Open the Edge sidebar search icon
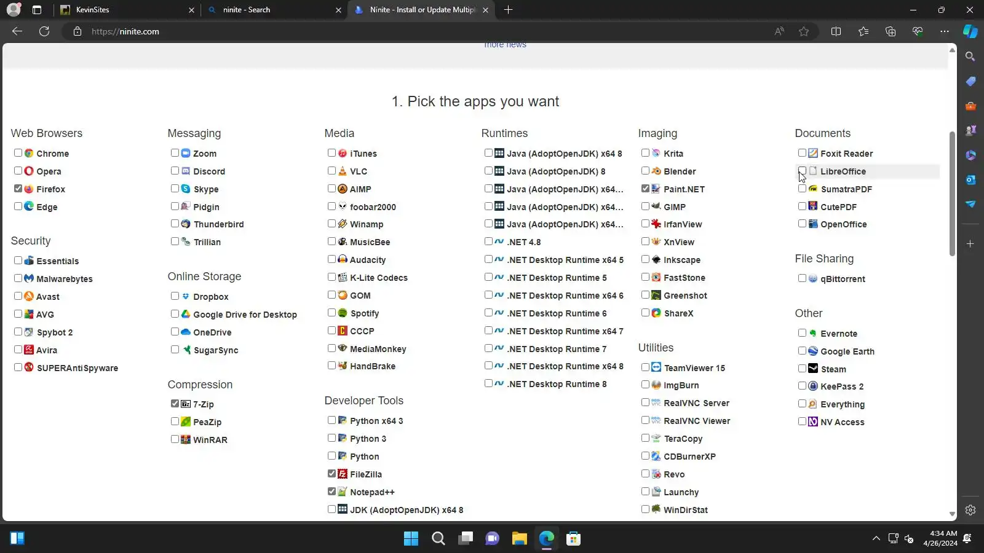The width and height of the screenshot is (984, 553). coord(970,57)
